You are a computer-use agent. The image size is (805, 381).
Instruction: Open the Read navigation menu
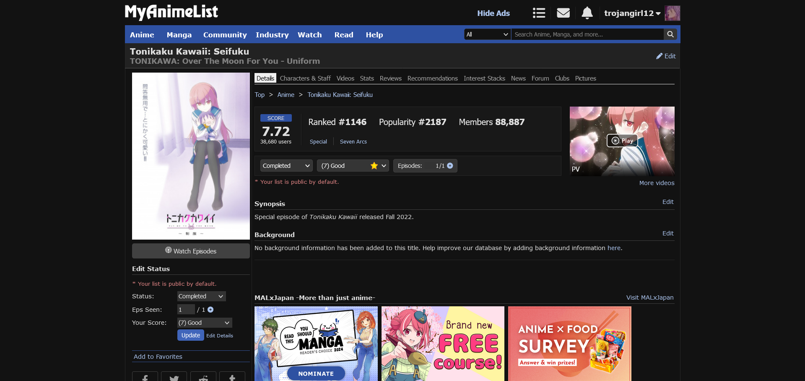click(x=344, y=35)
